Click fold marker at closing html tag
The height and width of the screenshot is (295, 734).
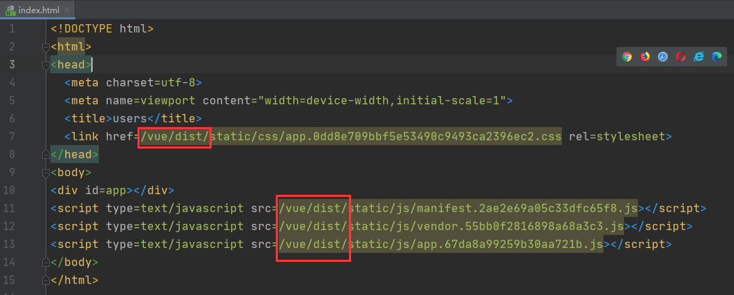(x=46, y=280)
